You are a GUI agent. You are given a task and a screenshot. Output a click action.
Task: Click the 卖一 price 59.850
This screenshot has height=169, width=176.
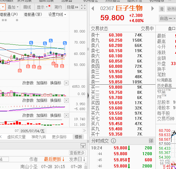tap(116, 82)
